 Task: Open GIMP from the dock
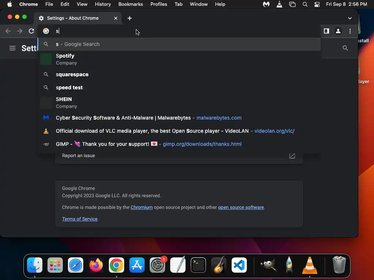click(268, 265)
